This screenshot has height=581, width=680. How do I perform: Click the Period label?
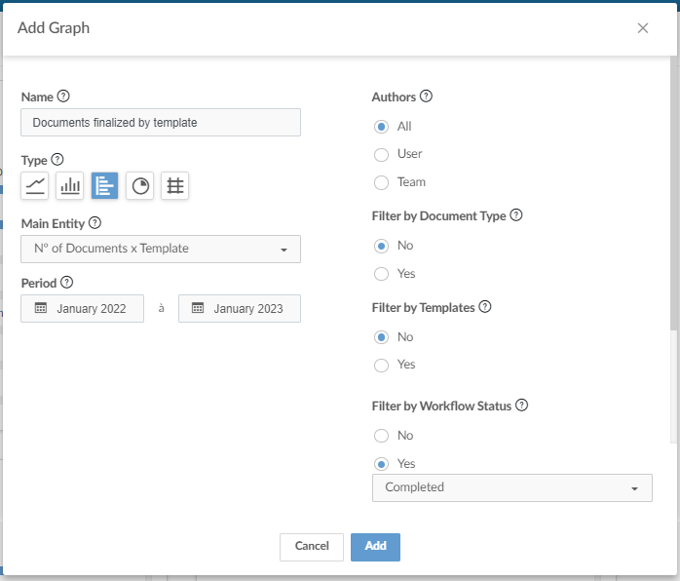pos(39,283)
